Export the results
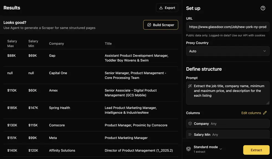Screen dimensions: 272x159 (167, 8)
